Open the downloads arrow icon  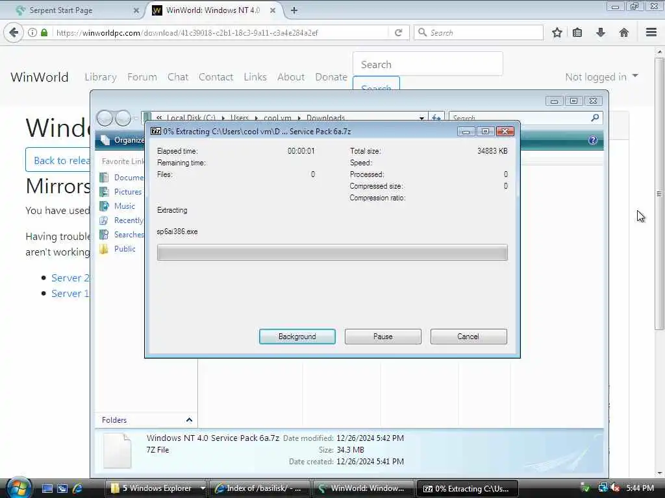(x=601, y=32)
